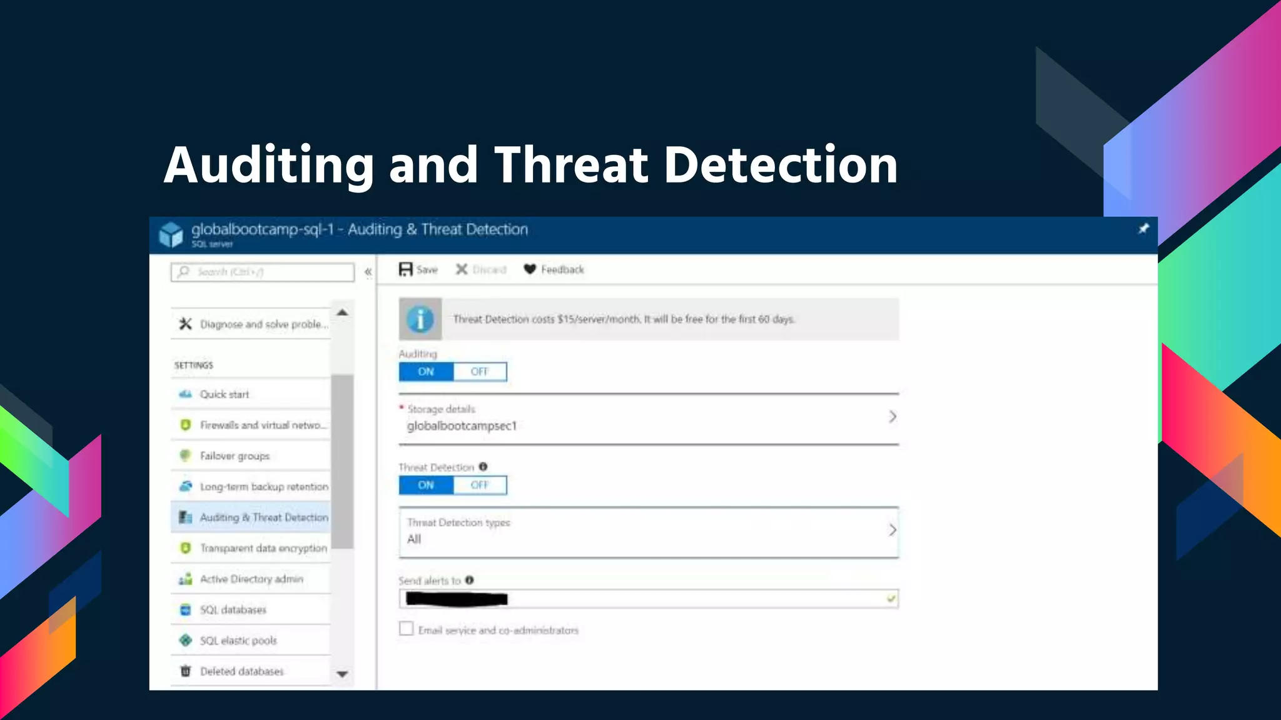Pin the blade using the pin icon

tap(1143, 229)
